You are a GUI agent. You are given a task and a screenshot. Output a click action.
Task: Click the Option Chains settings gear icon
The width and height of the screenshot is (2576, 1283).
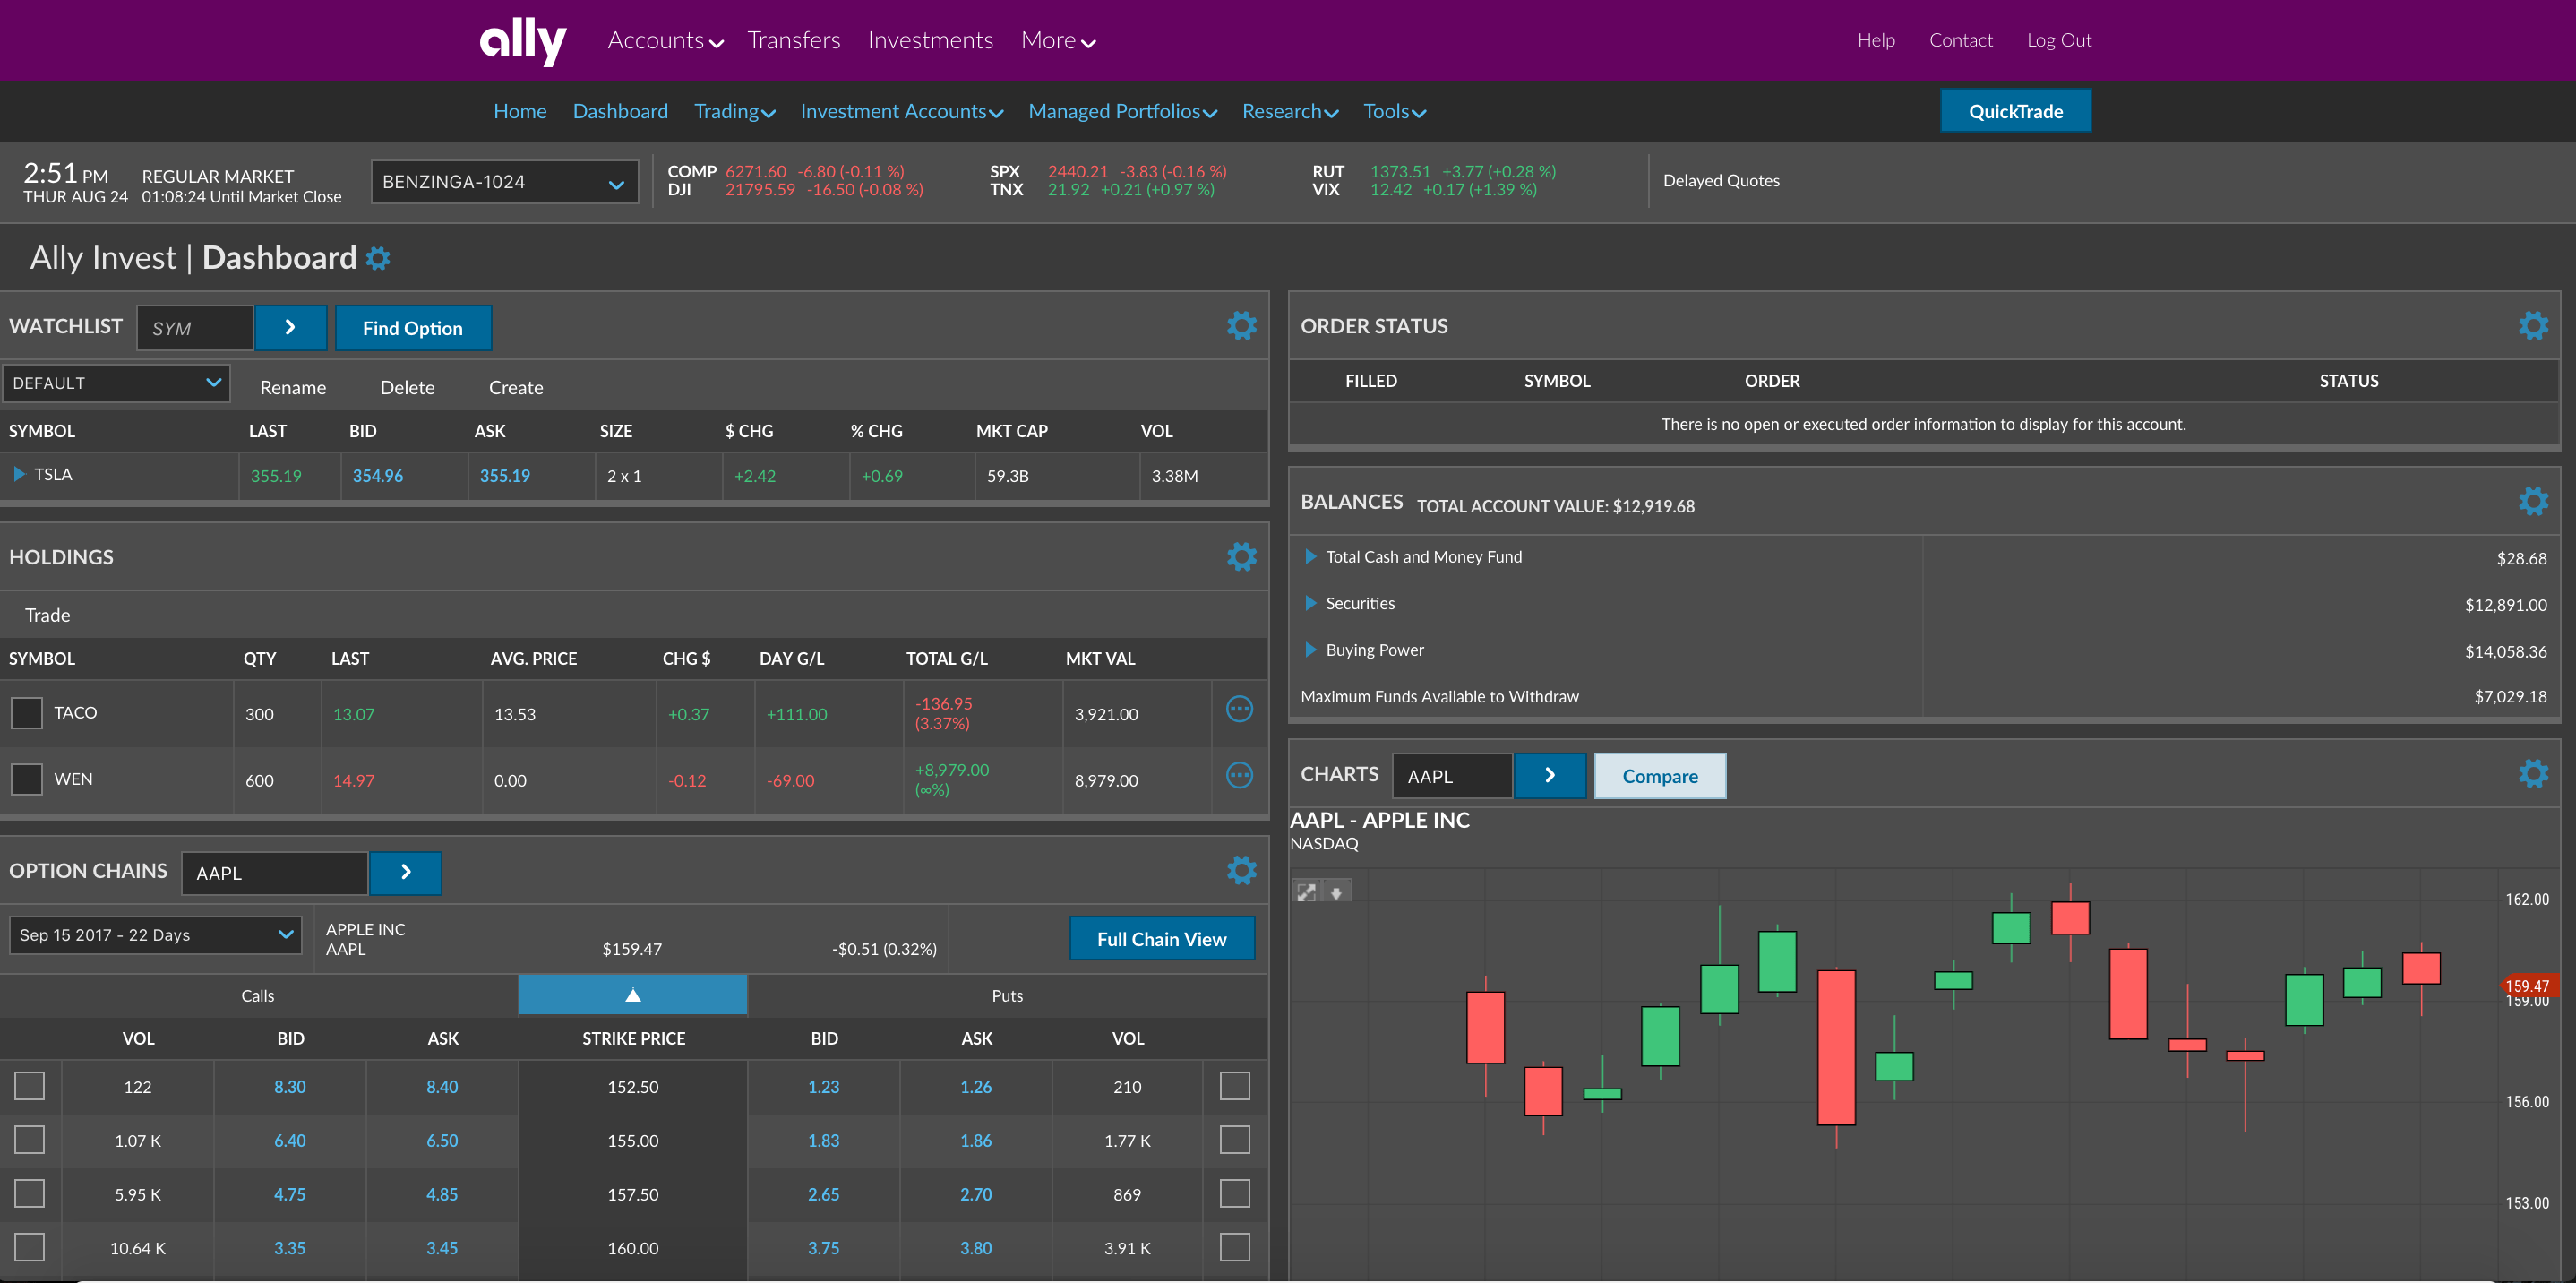pyautogui.click(x=1242, y=871)
